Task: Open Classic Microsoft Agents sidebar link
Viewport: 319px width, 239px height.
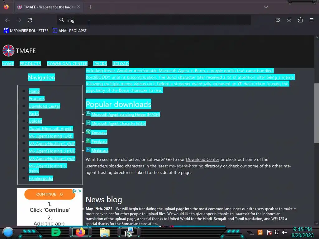Action: point(51,129)
